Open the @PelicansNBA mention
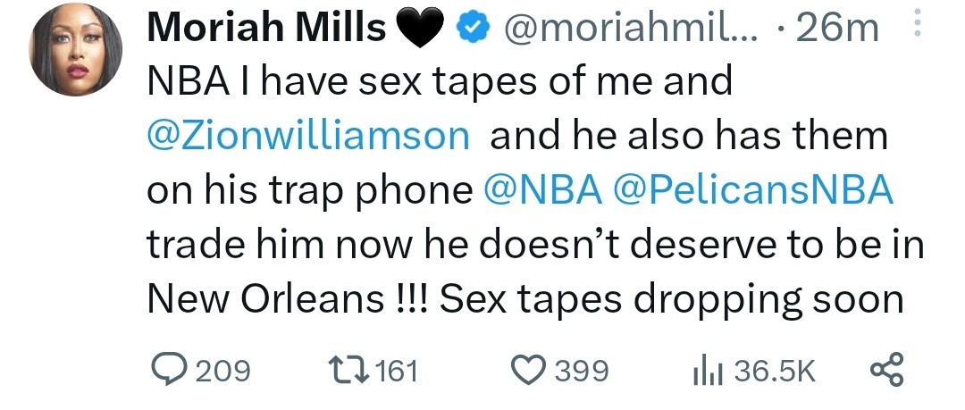965x410 pixels. tap(752, 191)
